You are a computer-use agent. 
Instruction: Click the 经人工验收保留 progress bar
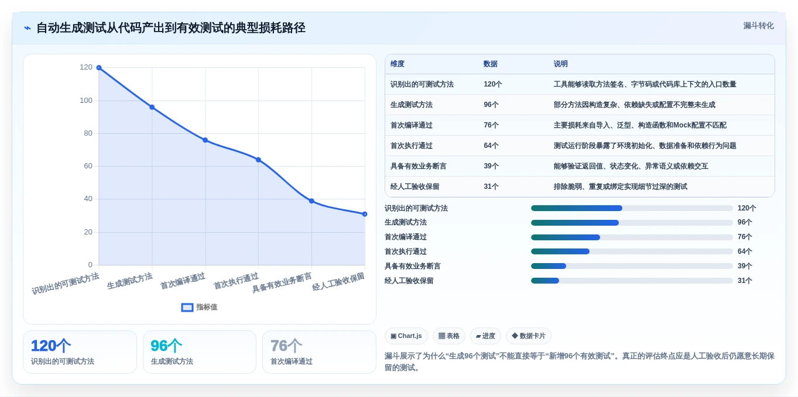click(632, 281)
